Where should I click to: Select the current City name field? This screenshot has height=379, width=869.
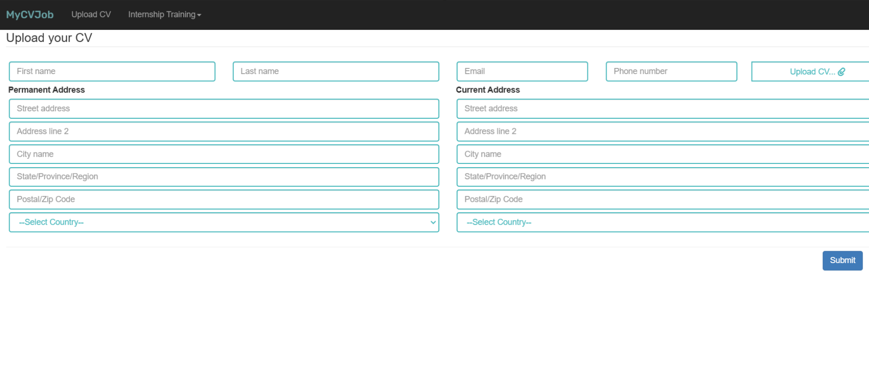point(663,154)
